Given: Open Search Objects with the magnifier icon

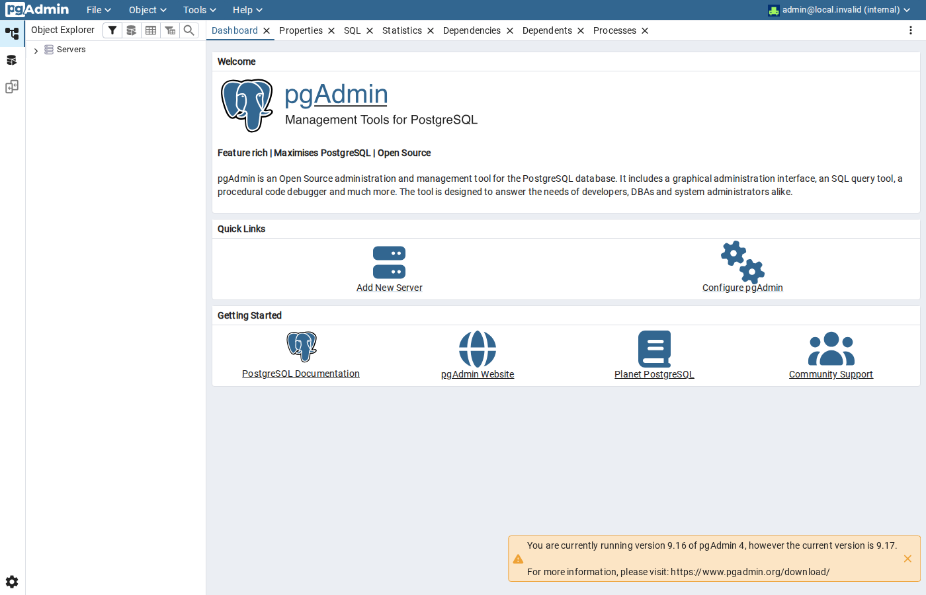Looking at the screenshot, I should [189, 30].
